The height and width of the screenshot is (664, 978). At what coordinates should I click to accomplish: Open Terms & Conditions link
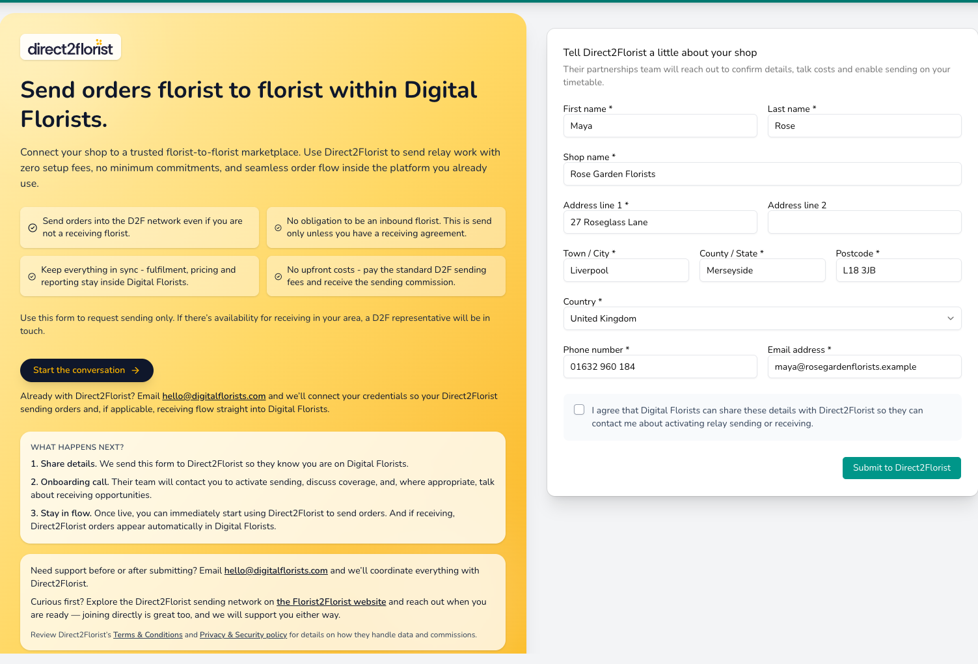tap(148, 635)
